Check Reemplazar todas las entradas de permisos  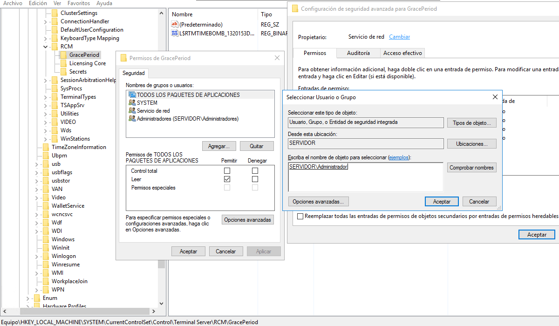point(300,216)
